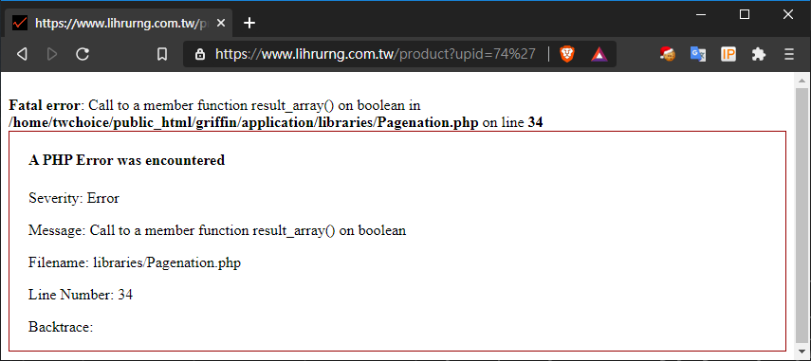Click the 'Line Number: 34' text

pos(81,295)
